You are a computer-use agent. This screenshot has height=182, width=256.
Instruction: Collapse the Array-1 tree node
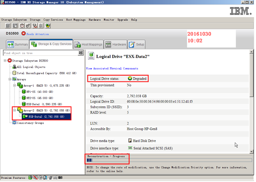point(14,86)
